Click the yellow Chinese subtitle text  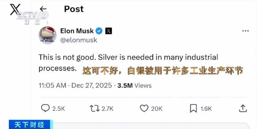coord(163,71)
